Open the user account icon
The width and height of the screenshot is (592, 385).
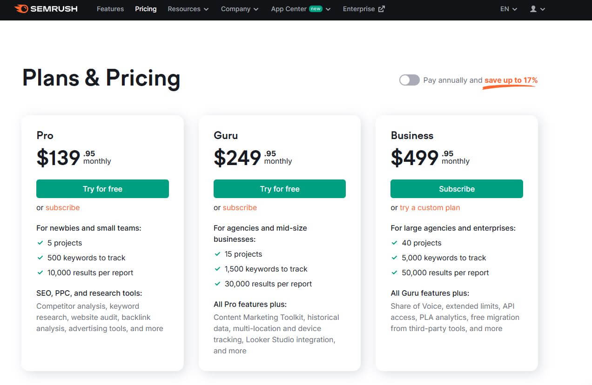pyautogui.click(x=534, y=9)
